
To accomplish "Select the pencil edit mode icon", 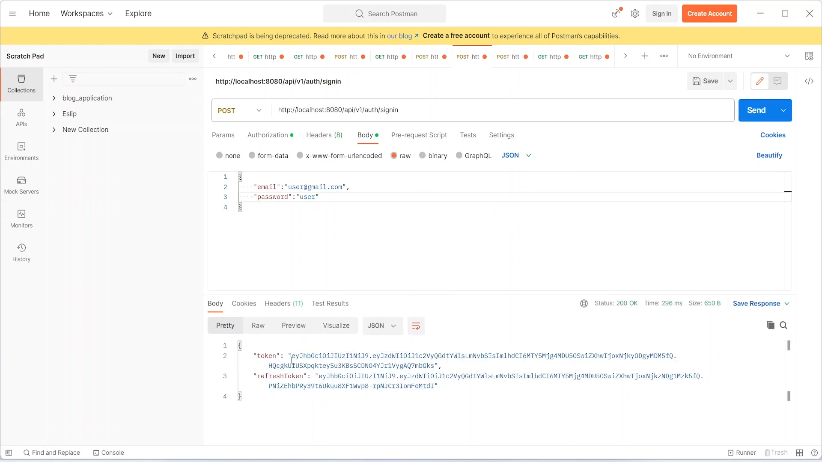I will (x=760, y=81).
